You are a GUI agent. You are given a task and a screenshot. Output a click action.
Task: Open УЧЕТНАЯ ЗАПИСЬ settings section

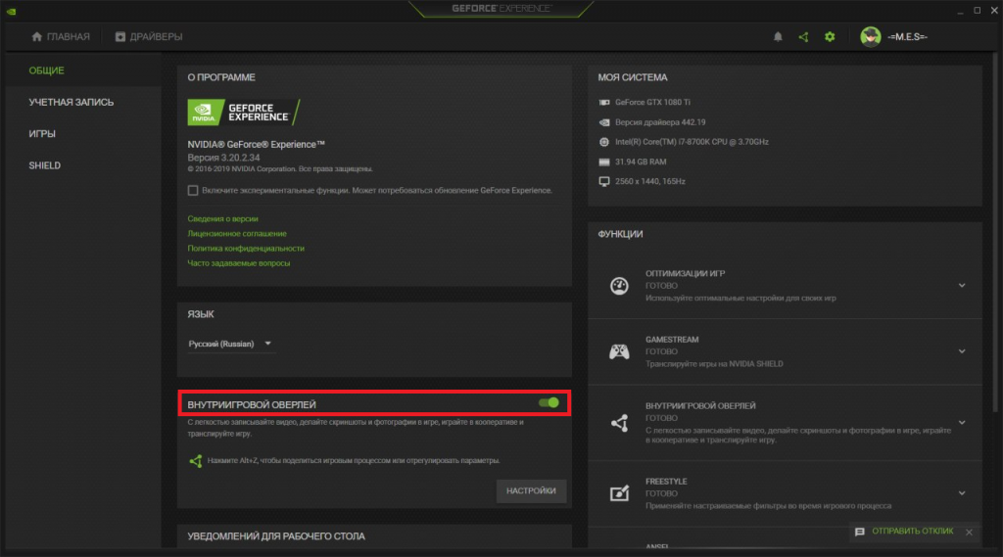tap(71, 103)
